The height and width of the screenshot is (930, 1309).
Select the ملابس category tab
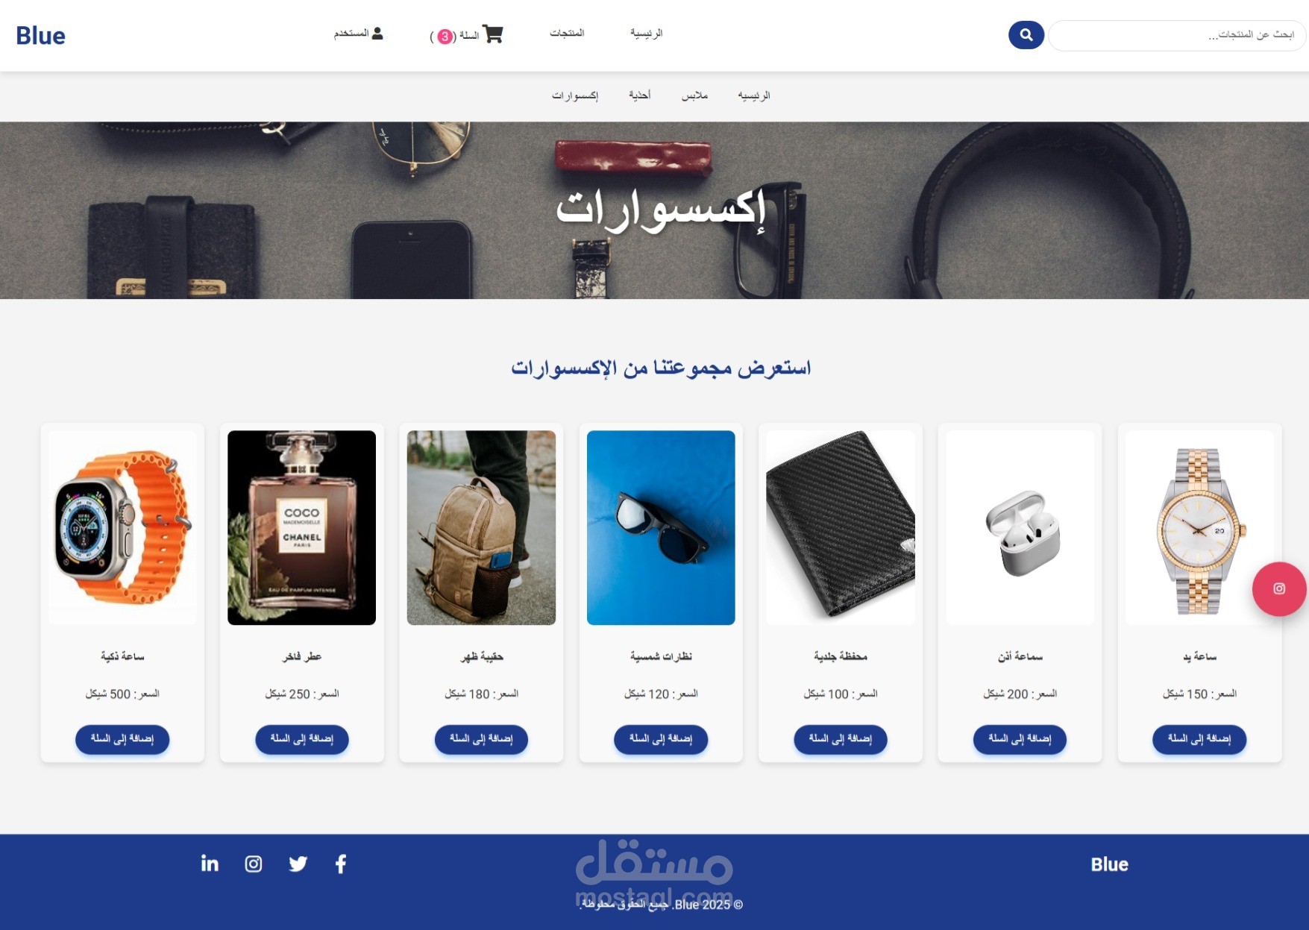pos(694,95)
